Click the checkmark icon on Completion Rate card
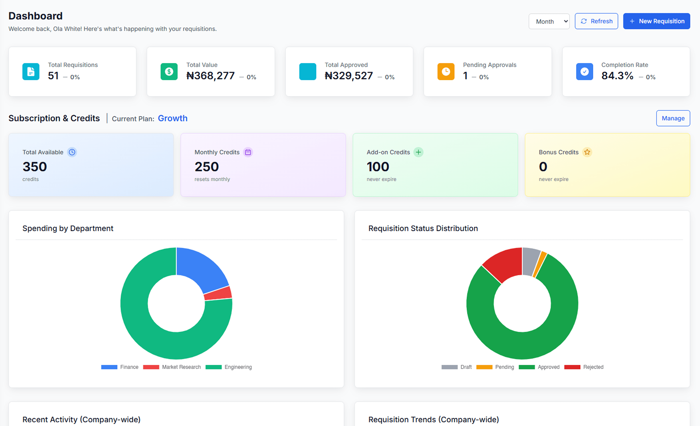Viewport: 700px width, 426px height. point(585,72)
